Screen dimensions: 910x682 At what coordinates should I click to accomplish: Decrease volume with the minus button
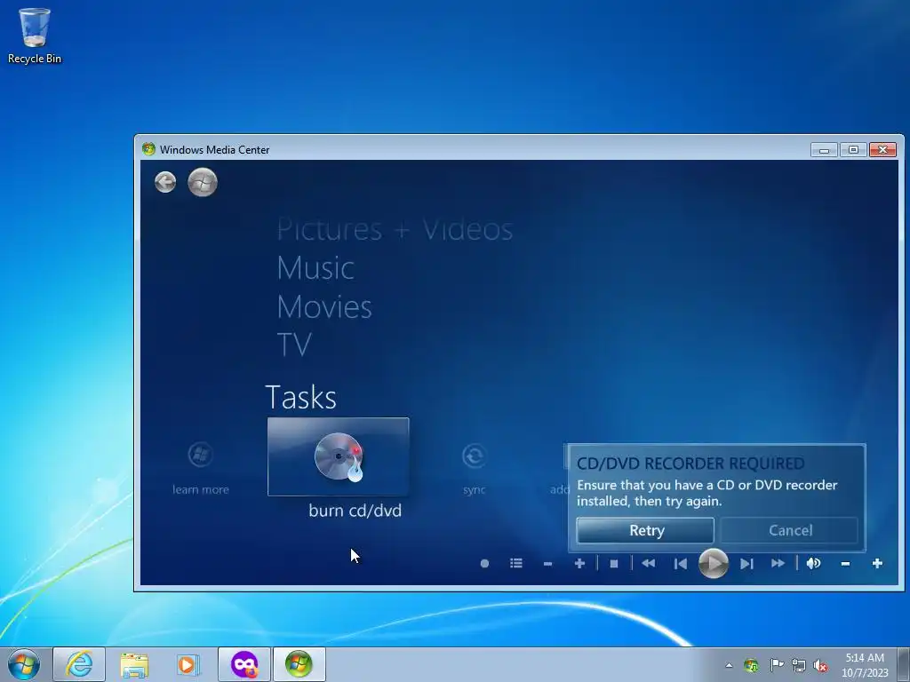pos(845,563)
